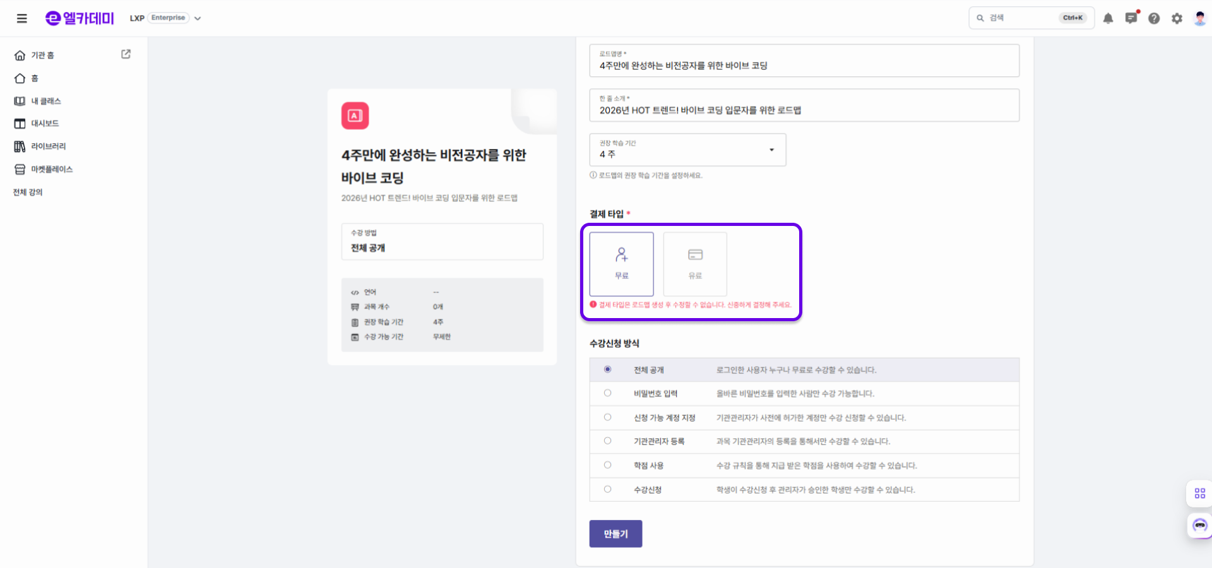Image resolution: width=1212 pixels, height=568 pixels.
Task: Go to 라이브러리 in the sidebar
Action: 48,146
